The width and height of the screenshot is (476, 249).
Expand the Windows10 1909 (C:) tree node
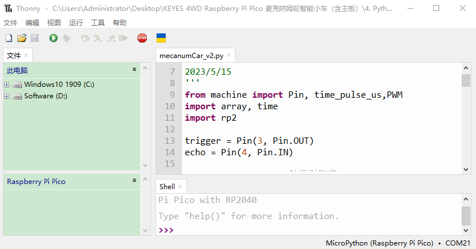tap(7, 85)
